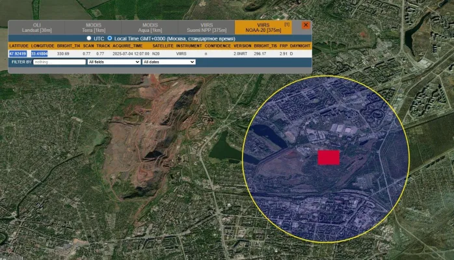Screen dimensions: 454x260
Task: Click the highlighted latitude value 47.92419
Action: coord(18,54)
